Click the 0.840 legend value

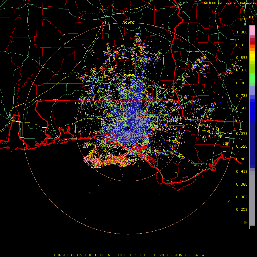click(x=242, y=70)
